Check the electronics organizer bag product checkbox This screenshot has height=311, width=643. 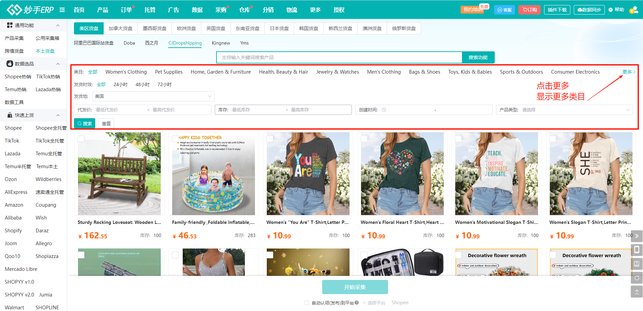pyautogui.click(x=364, y=255)
